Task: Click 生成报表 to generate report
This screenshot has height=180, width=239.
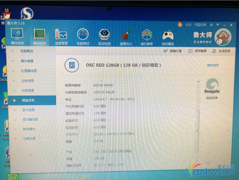Action: [221, 51]
